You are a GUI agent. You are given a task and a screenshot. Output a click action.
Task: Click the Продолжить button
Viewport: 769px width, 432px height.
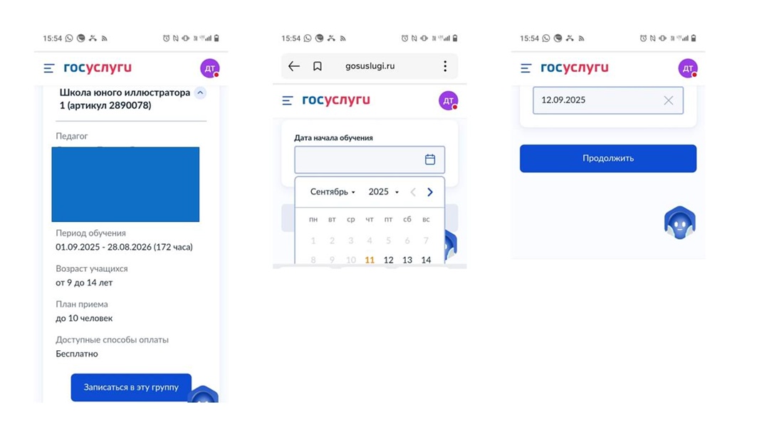[x=608, y=159]
